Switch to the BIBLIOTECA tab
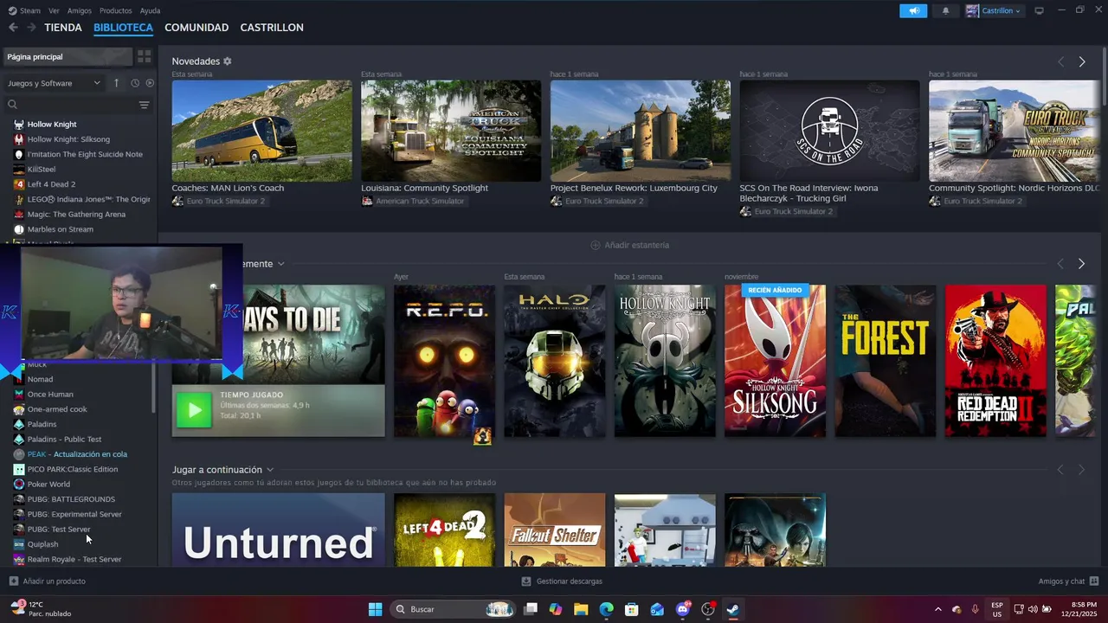The height and width of the screenshot is (623, 1108). point(123,28)
